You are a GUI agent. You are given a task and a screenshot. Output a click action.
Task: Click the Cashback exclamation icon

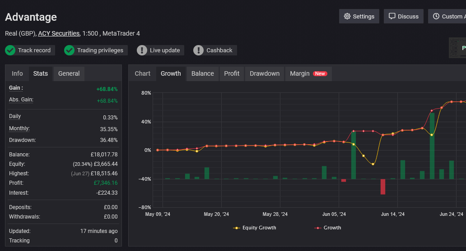[198, 50]
